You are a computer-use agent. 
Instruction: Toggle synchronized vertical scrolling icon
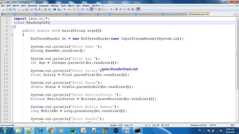coord(74,9)
